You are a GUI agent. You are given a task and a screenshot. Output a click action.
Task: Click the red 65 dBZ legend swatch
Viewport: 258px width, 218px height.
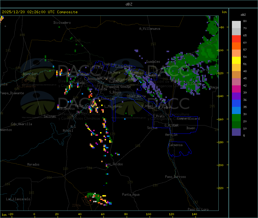pos(236,39)
